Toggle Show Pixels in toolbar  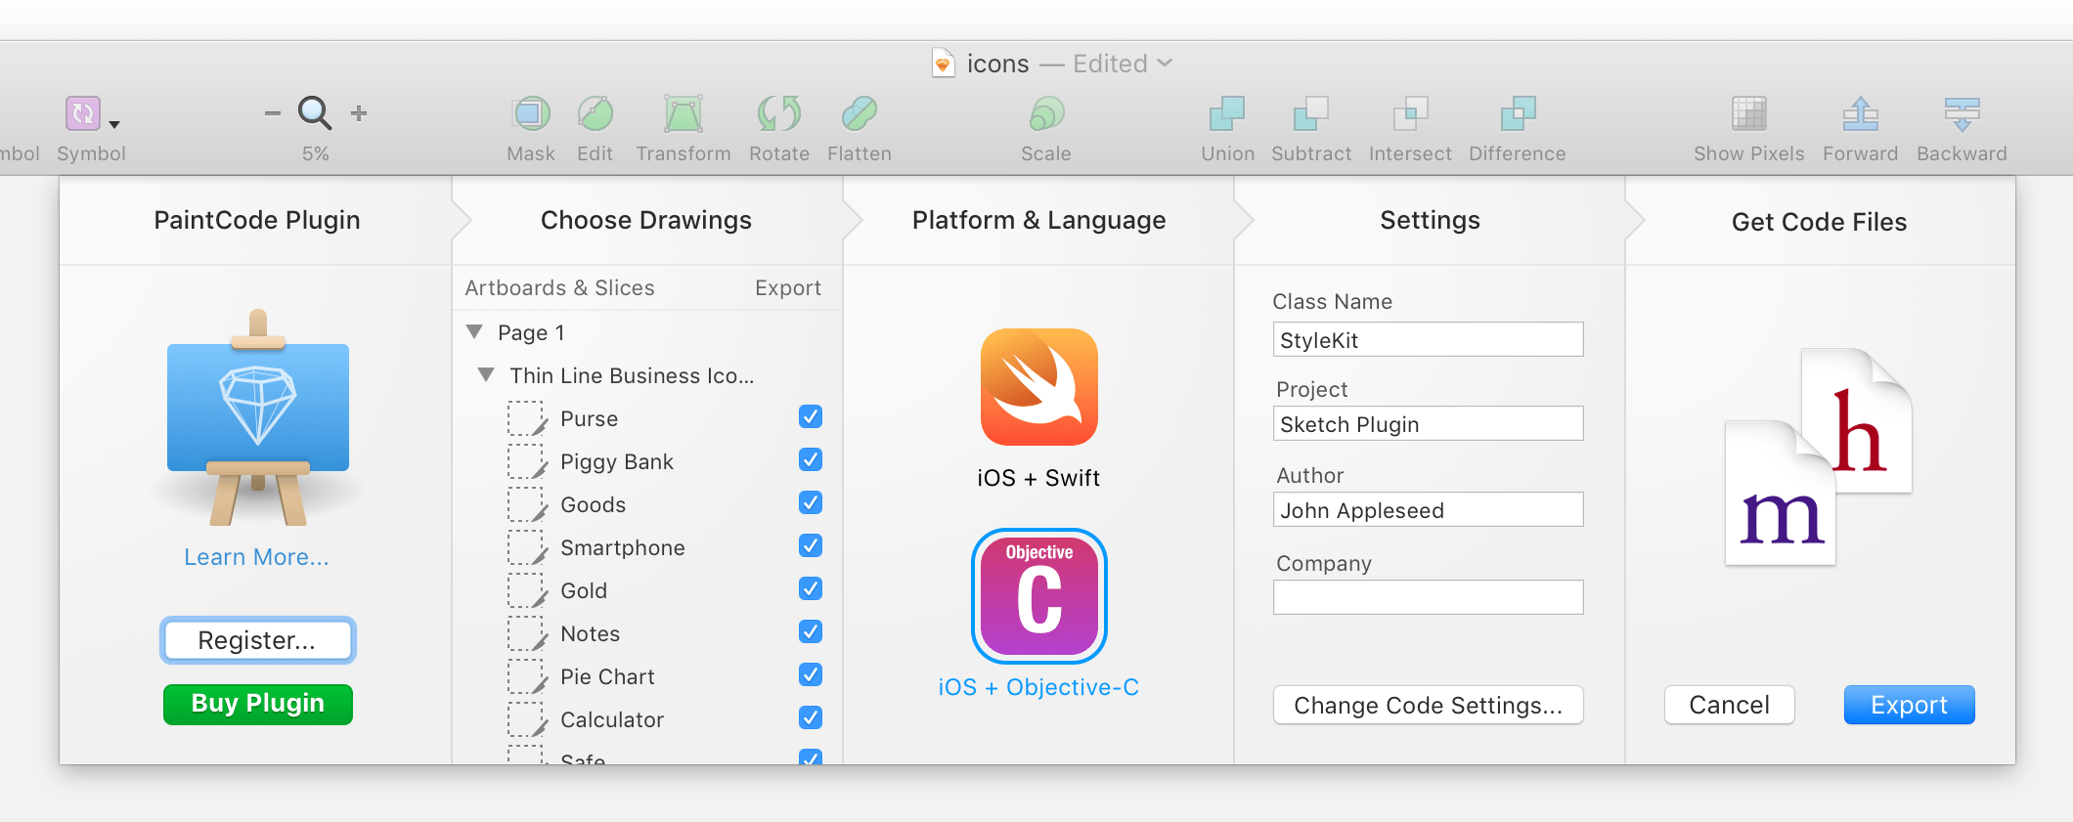[x=1748, y=114]
